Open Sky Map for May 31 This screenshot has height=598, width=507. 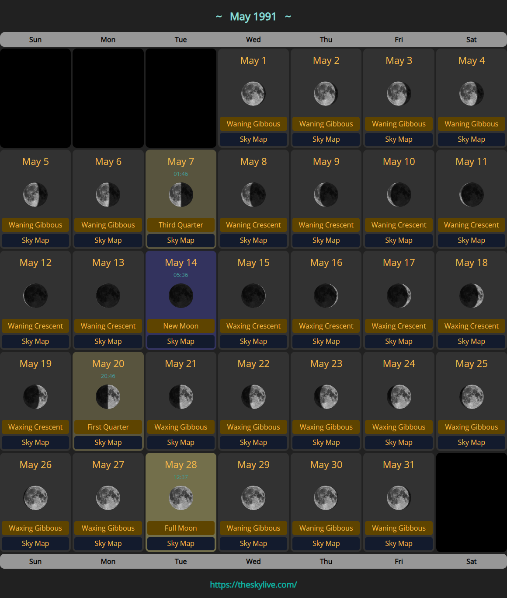pyautogui.click(x=399, y=543)
